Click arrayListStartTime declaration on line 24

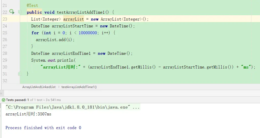pyautogui.click(x=73, y=26)
